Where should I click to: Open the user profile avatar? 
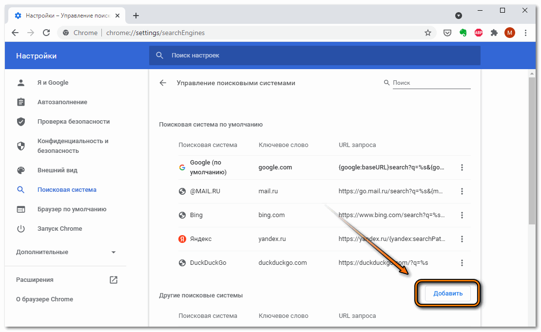(x=510, y=33)
